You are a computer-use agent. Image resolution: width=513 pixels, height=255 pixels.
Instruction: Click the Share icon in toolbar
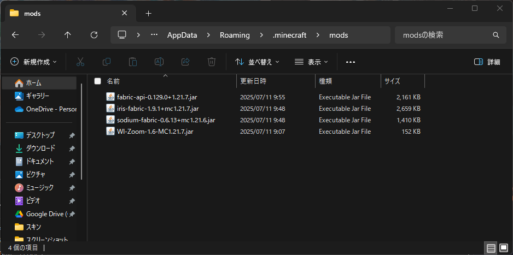185,62
